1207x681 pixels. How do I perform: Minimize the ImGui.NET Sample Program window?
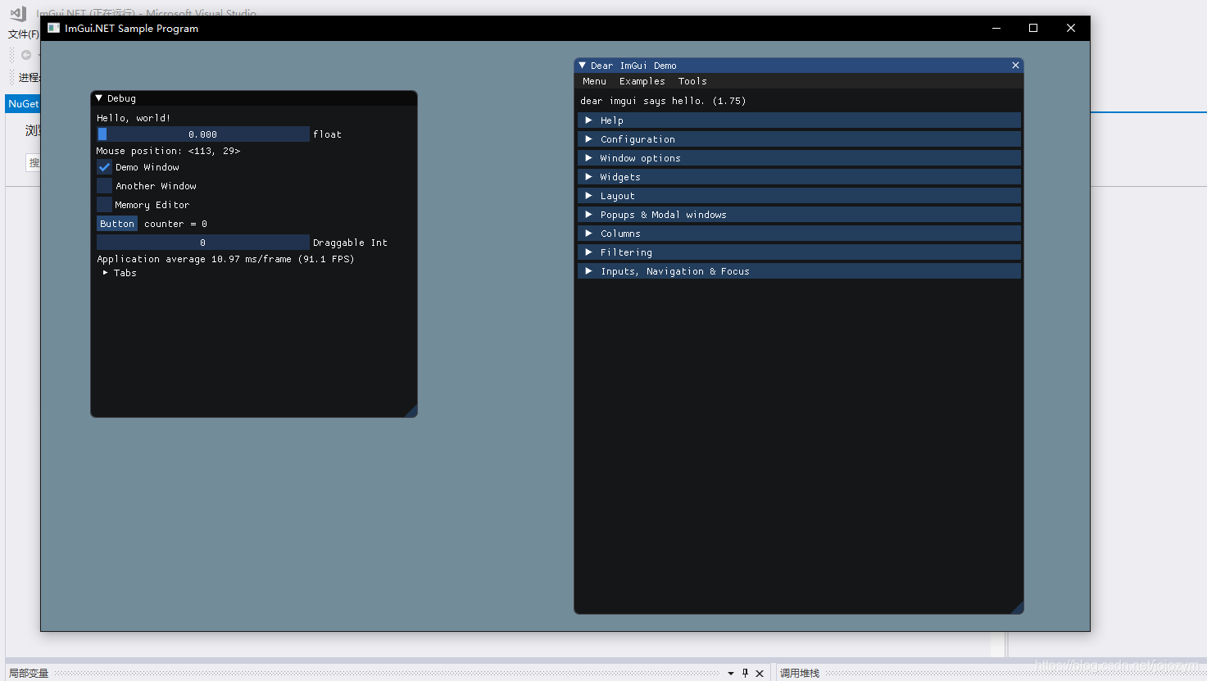(996, 28)
